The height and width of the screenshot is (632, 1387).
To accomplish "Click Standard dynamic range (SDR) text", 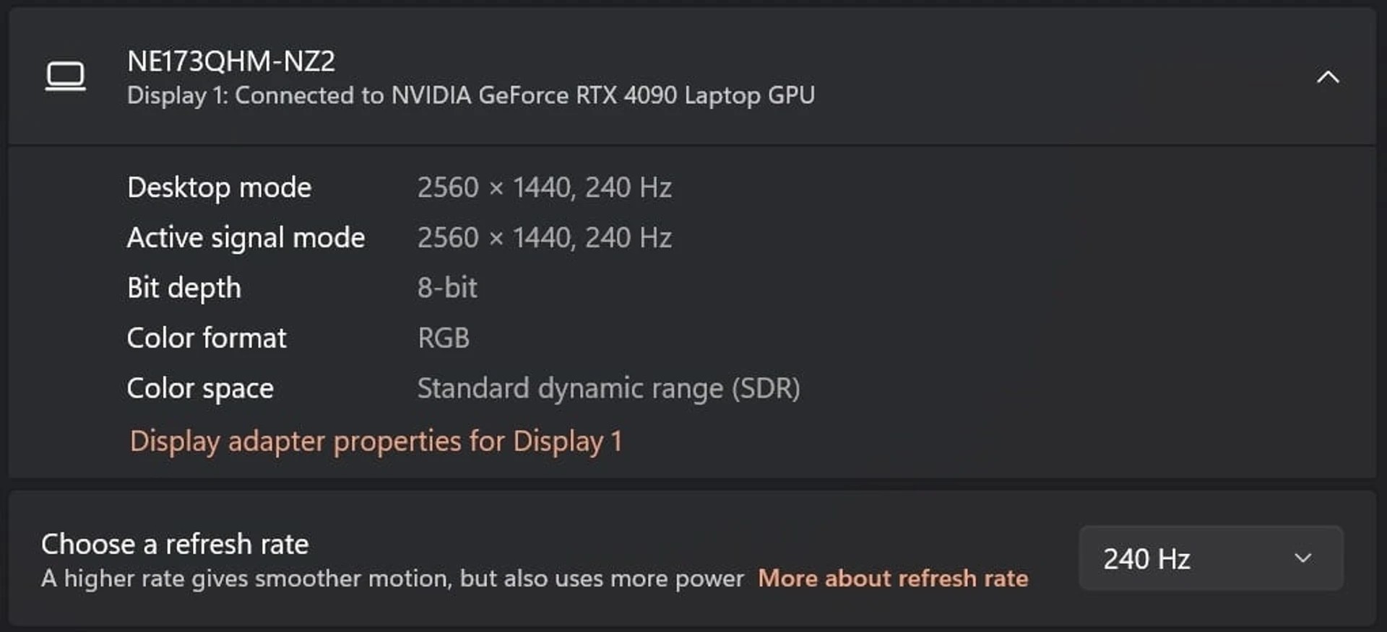I will pos(609,388).
